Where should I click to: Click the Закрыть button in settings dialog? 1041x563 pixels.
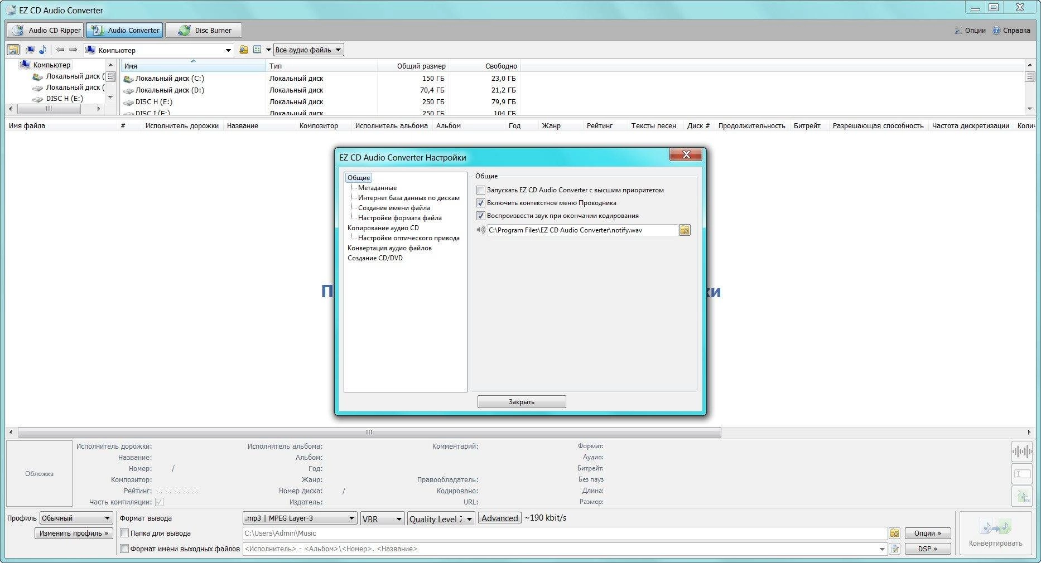point(522,402)
